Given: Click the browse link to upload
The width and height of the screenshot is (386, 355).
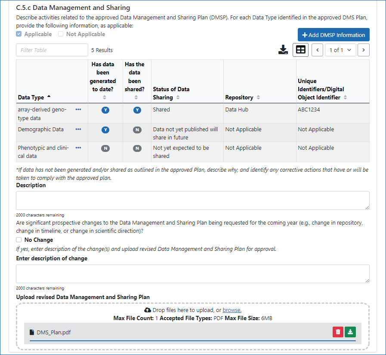Looking at the screenshot, I should (232, 310).
